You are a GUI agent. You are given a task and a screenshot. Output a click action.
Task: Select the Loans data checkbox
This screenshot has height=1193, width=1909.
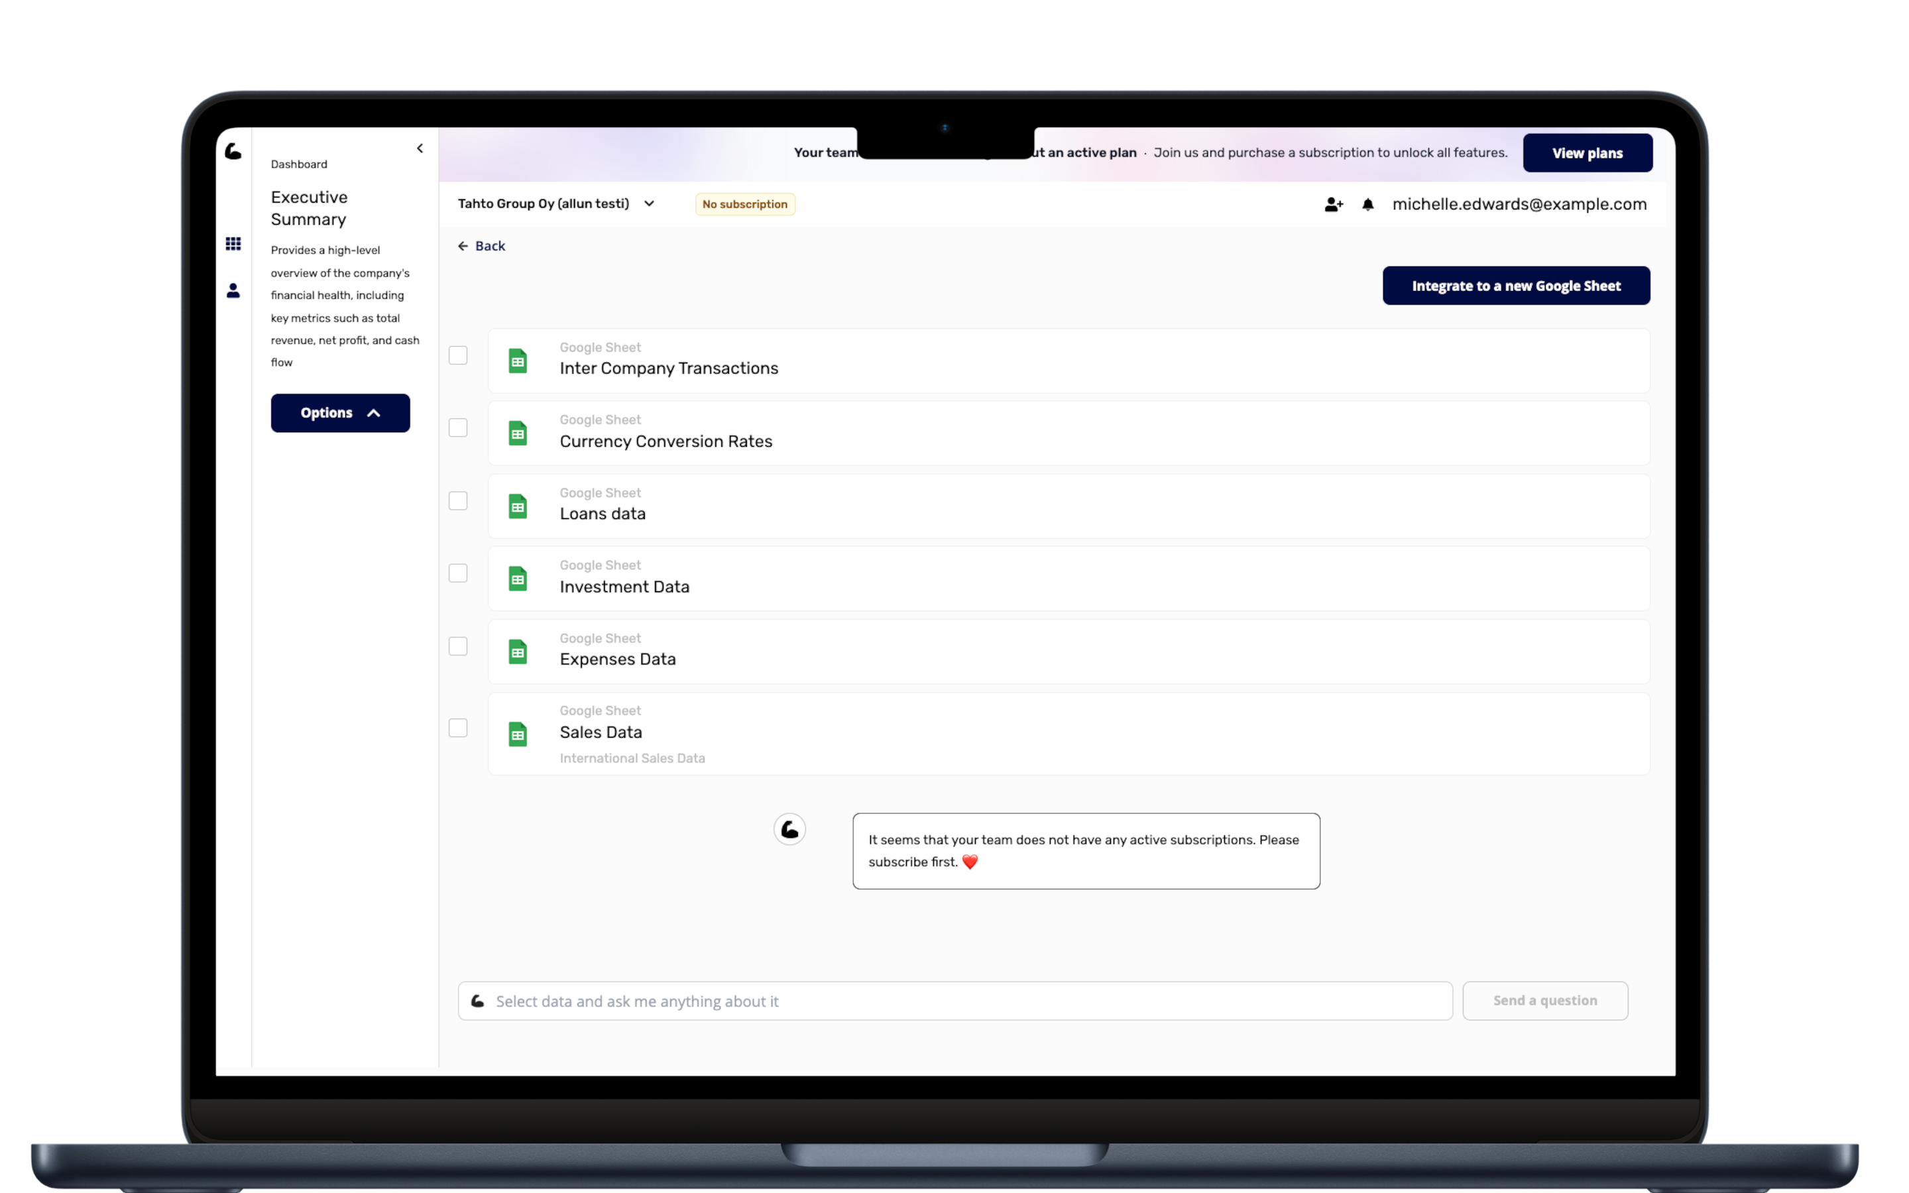pyautogui.click(x=458, y=501)
